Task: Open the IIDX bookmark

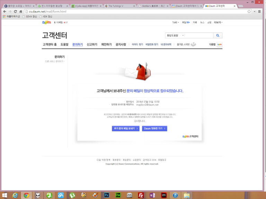Action: click(46, 17)
